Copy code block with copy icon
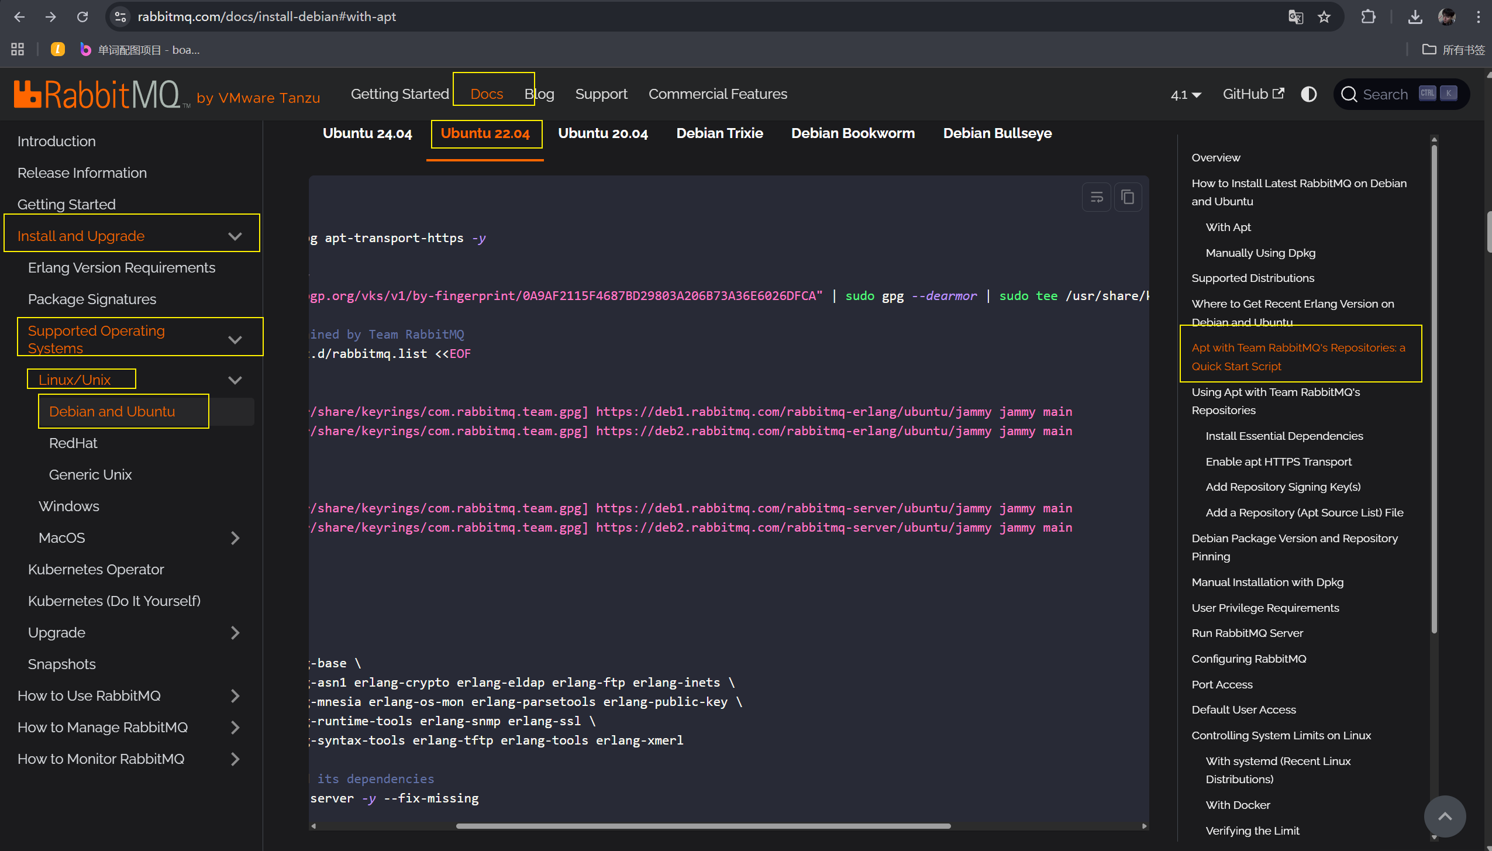 pos(1128,197)
